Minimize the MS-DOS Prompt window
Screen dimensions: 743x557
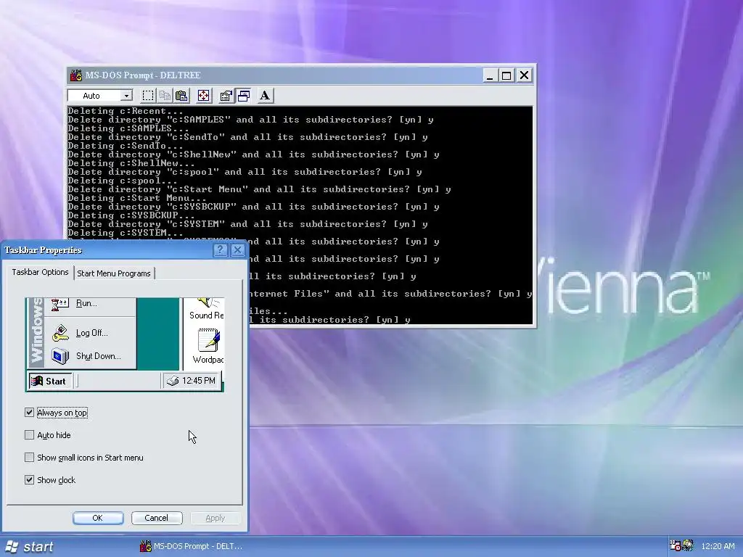490,75
